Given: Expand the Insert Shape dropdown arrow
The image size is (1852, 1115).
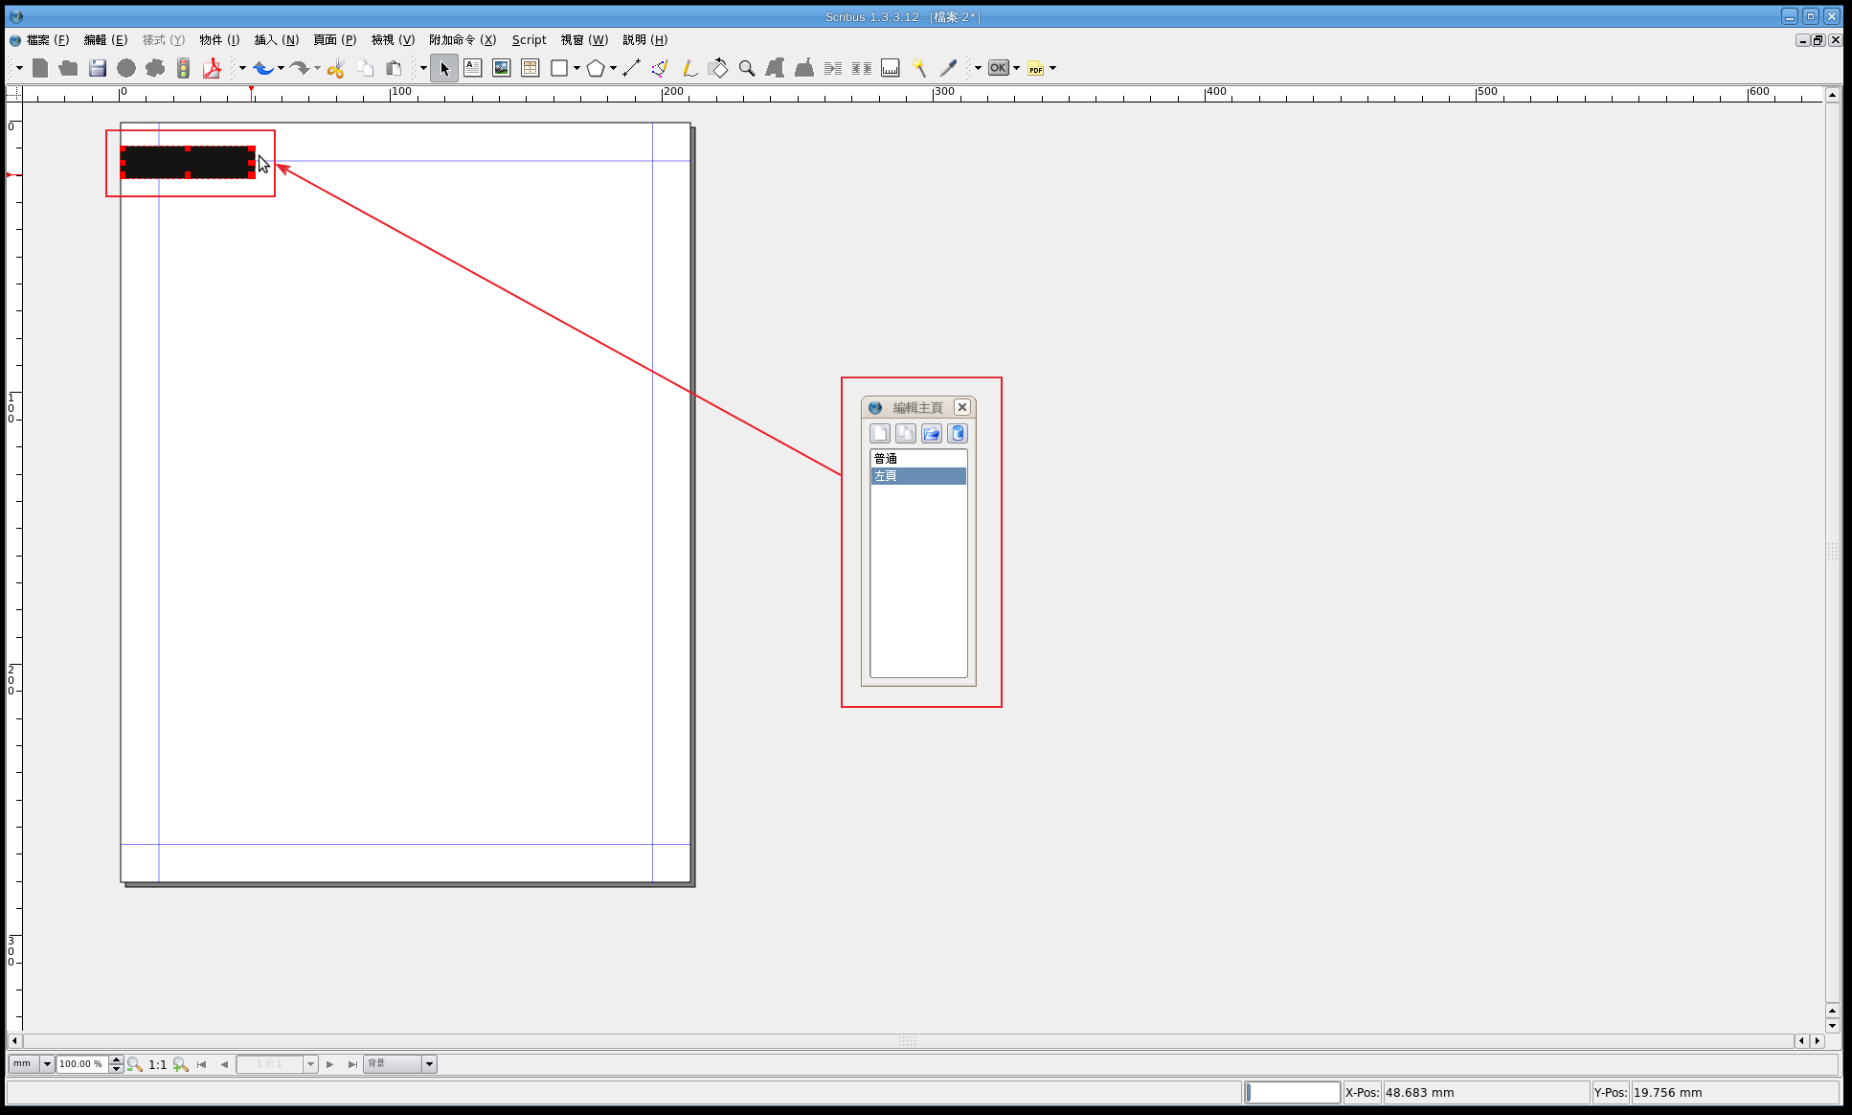Looking at the screenshot, I should [576, 68].
